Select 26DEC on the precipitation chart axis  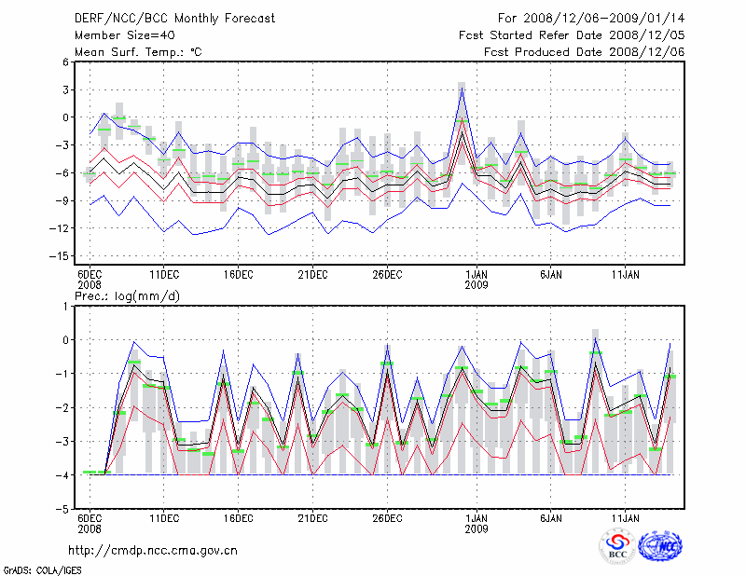tap(387, 518)
